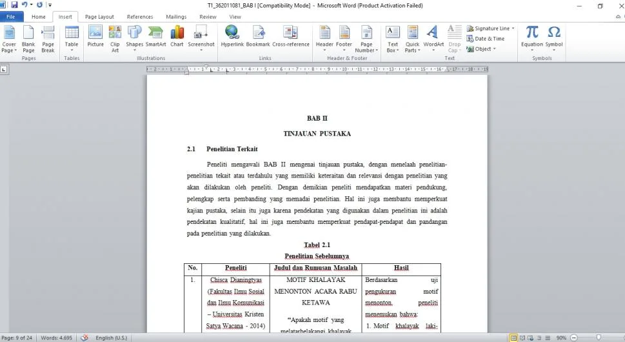The image size is (625, 342).
Task: Switch to the View tab
Action: click(235, 17)
